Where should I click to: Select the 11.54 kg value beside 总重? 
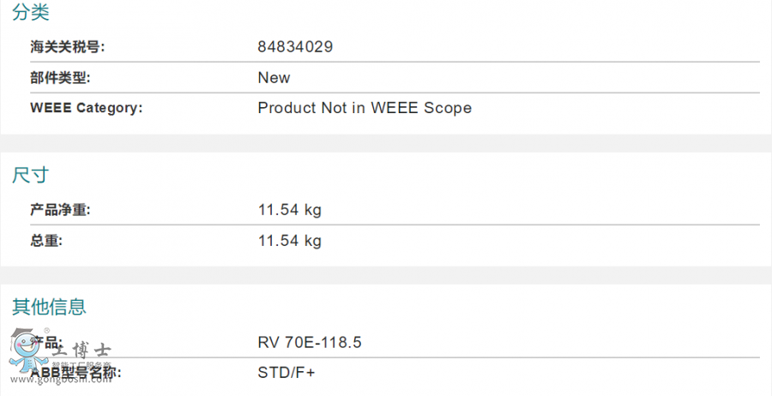[290, 241]
